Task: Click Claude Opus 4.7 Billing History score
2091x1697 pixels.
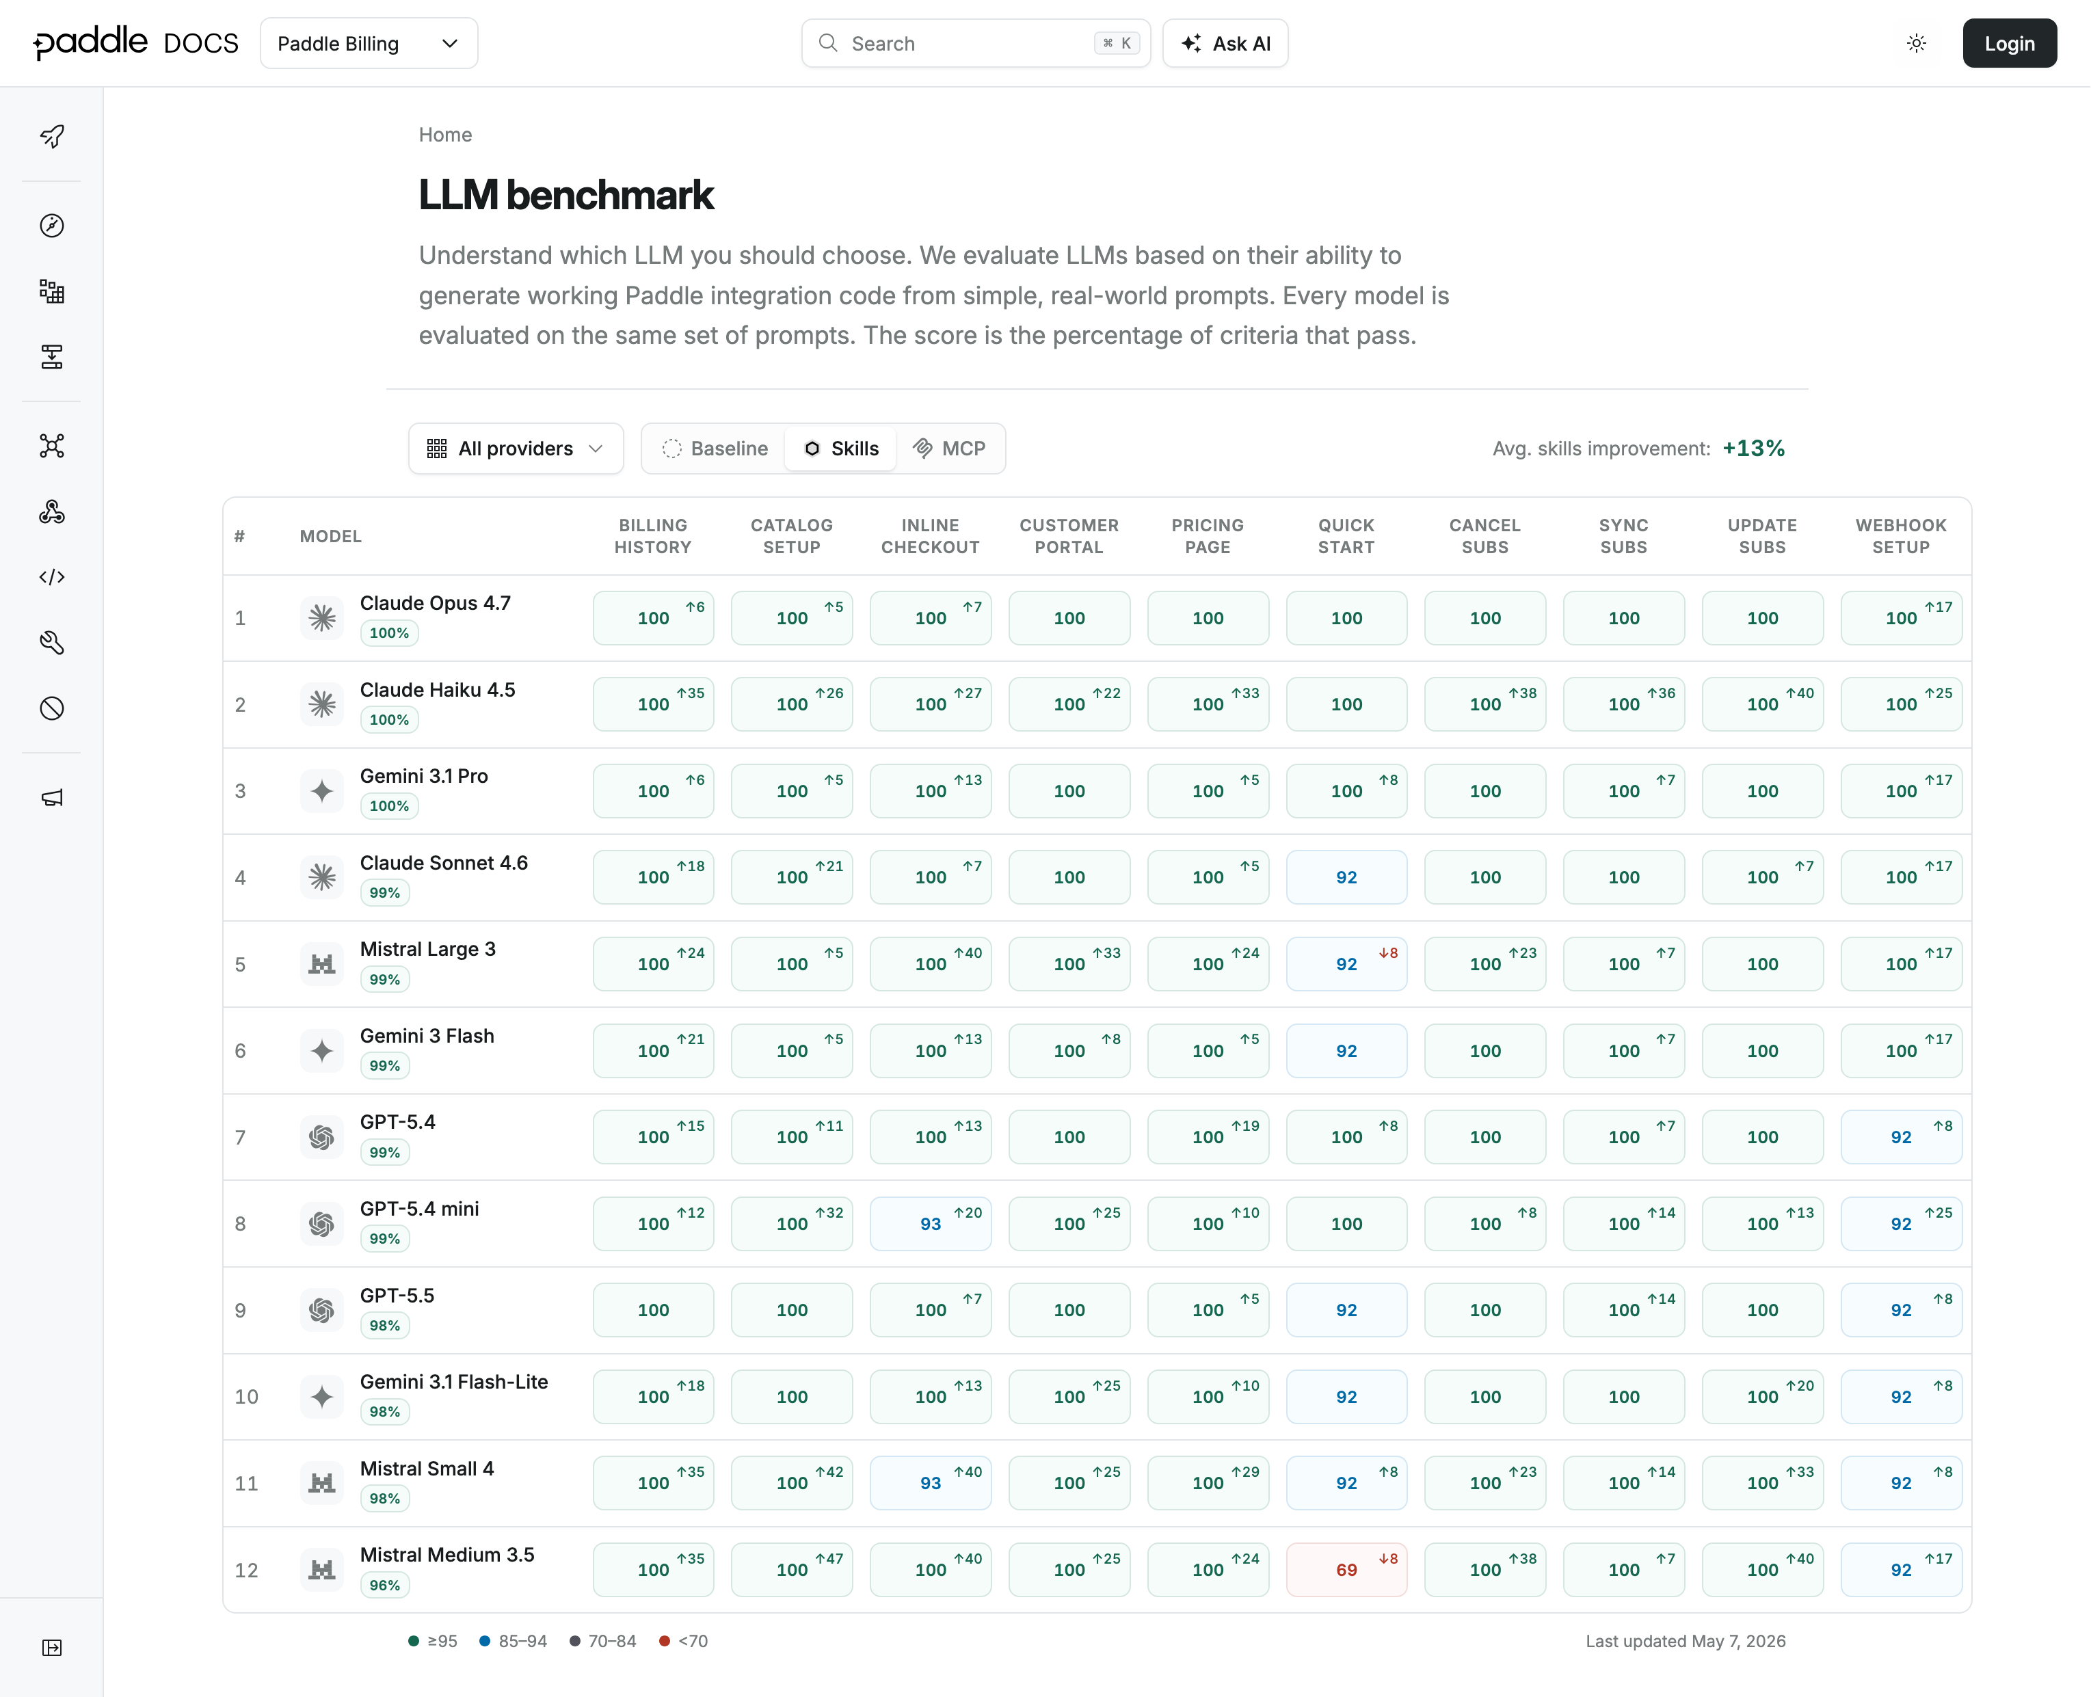Action: pos(653,618)
